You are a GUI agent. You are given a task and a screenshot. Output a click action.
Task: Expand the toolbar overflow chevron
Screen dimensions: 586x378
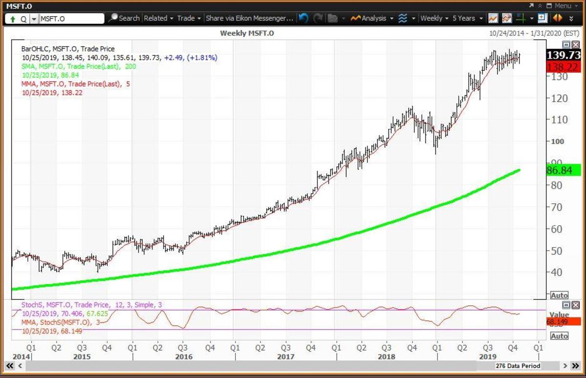[572, 19]
